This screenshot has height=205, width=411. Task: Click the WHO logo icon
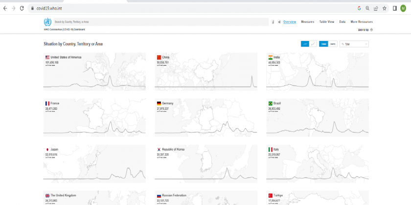click(47, 22)
